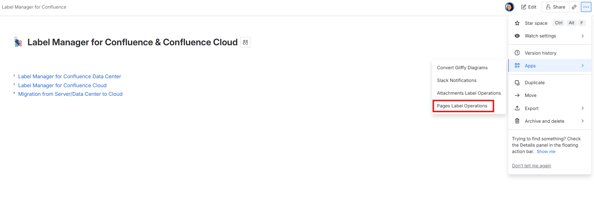
Task: Expand Label Manager for Confluence Data Center tree
Action: point(14,76)
